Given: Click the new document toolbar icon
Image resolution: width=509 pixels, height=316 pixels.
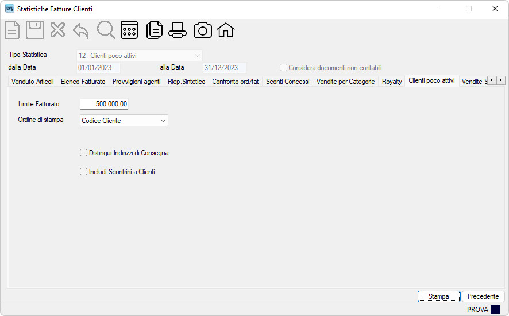Looking at the screenshot, I should coord(12,30).
